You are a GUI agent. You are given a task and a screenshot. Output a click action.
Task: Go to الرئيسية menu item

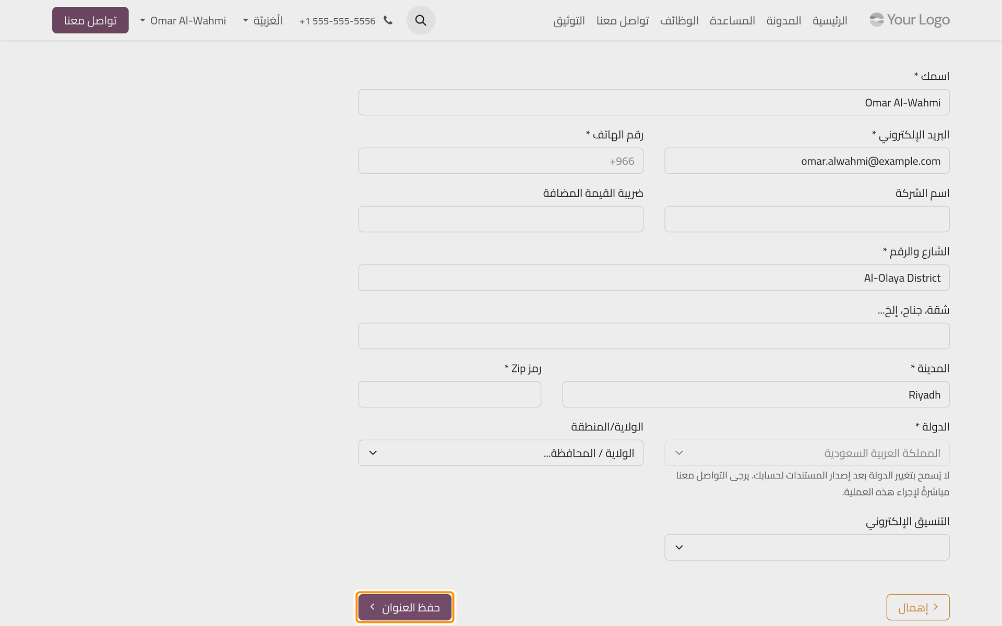(x=830, y=20)
